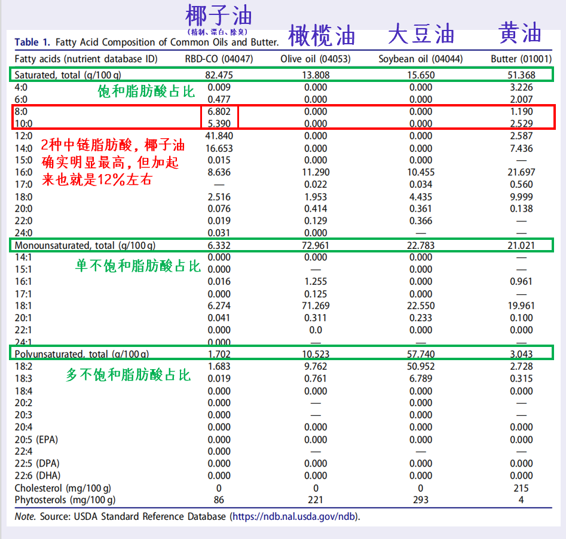566x539 pixels.
Task: Click the butter saturated value 51.368
Action: [x=521, y=75]
